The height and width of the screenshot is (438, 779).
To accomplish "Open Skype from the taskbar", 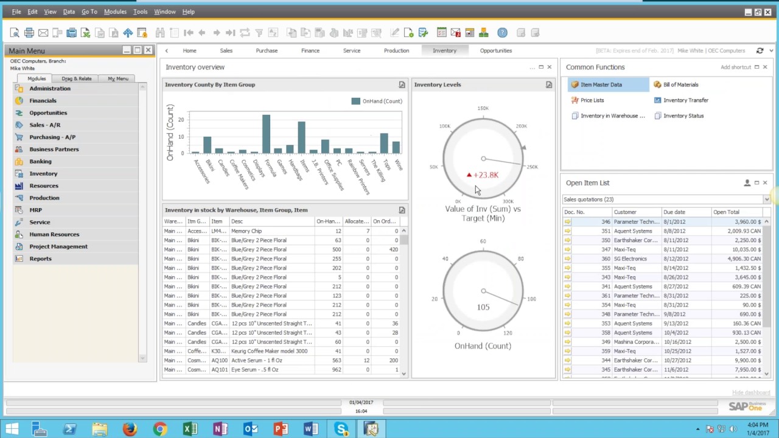I will click(x=341, y=429).
